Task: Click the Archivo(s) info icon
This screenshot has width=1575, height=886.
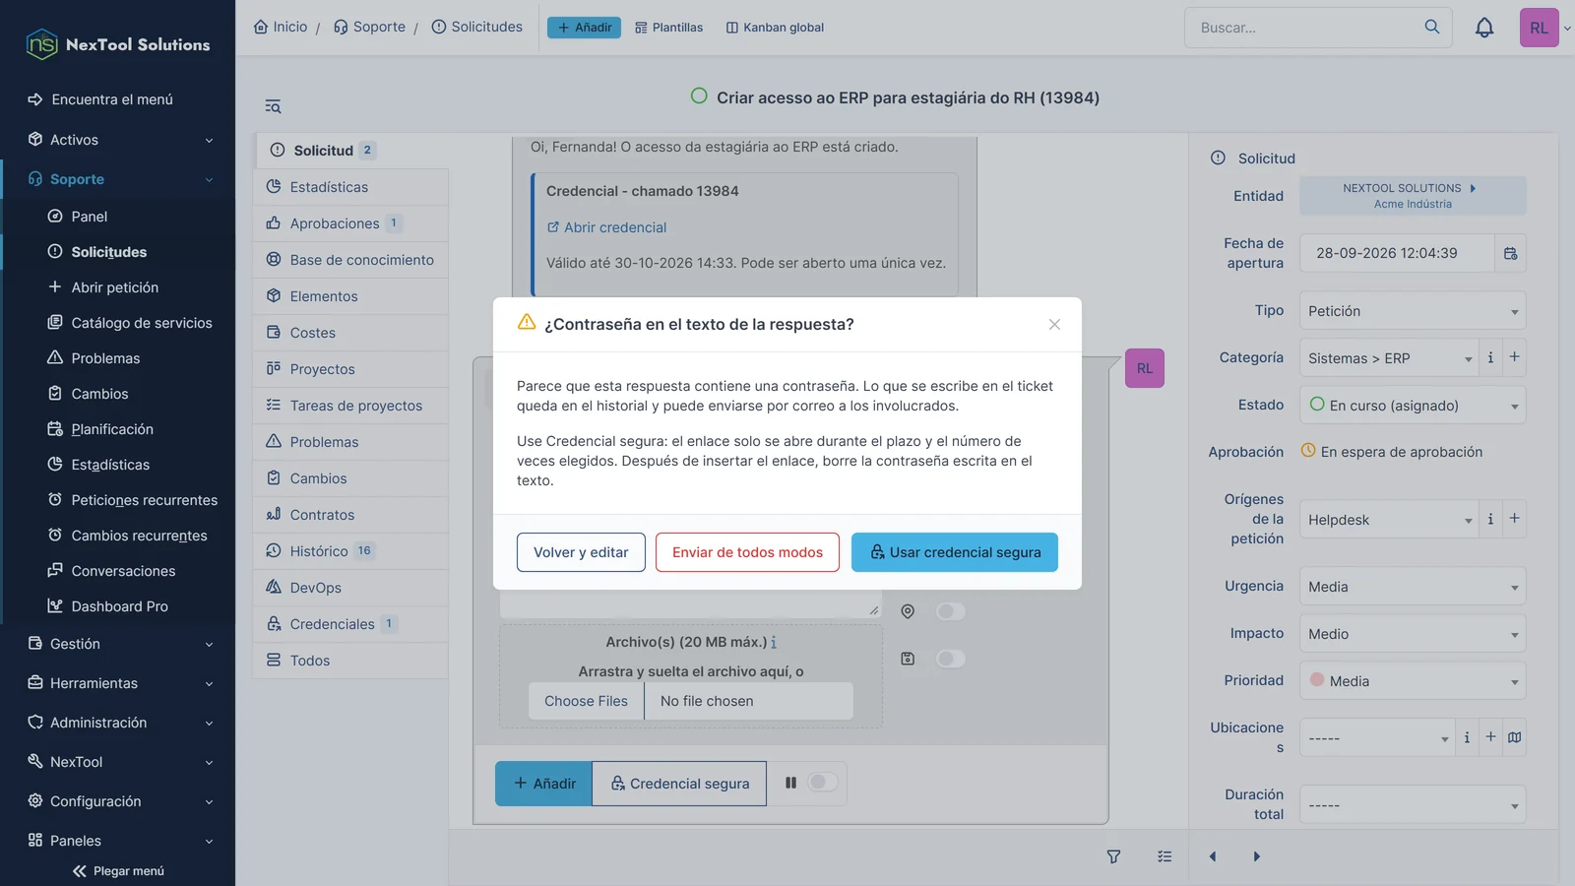Action: click(x=774, y=642)
